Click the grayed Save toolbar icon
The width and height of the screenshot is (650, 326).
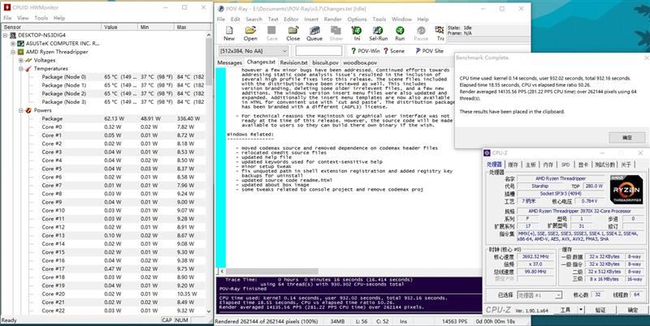pyautogui.click(x=271, y=31)
